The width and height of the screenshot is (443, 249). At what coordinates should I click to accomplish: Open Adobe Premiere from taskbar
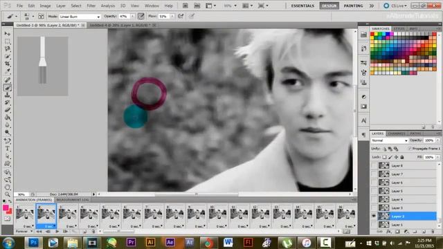[x=131, y=243]
